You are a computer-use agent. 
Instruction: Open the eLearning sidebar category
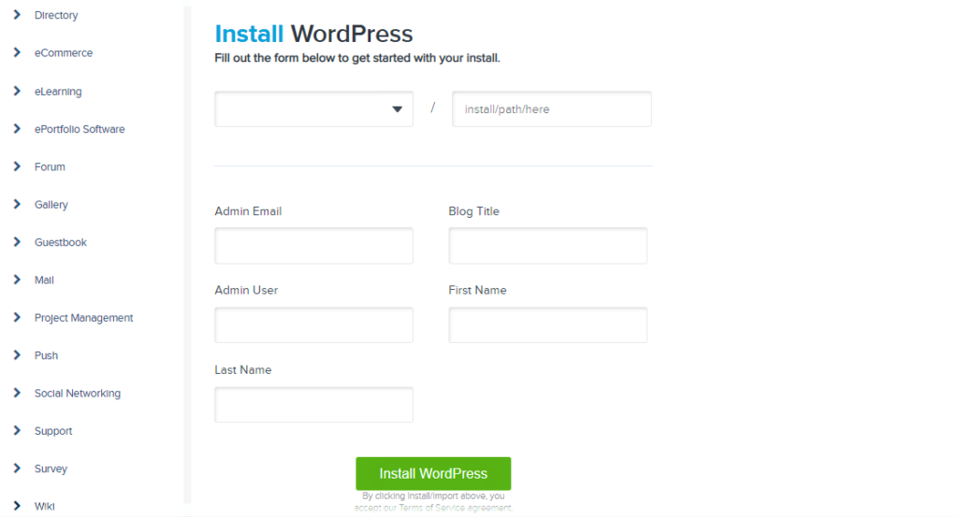[58, 92]
